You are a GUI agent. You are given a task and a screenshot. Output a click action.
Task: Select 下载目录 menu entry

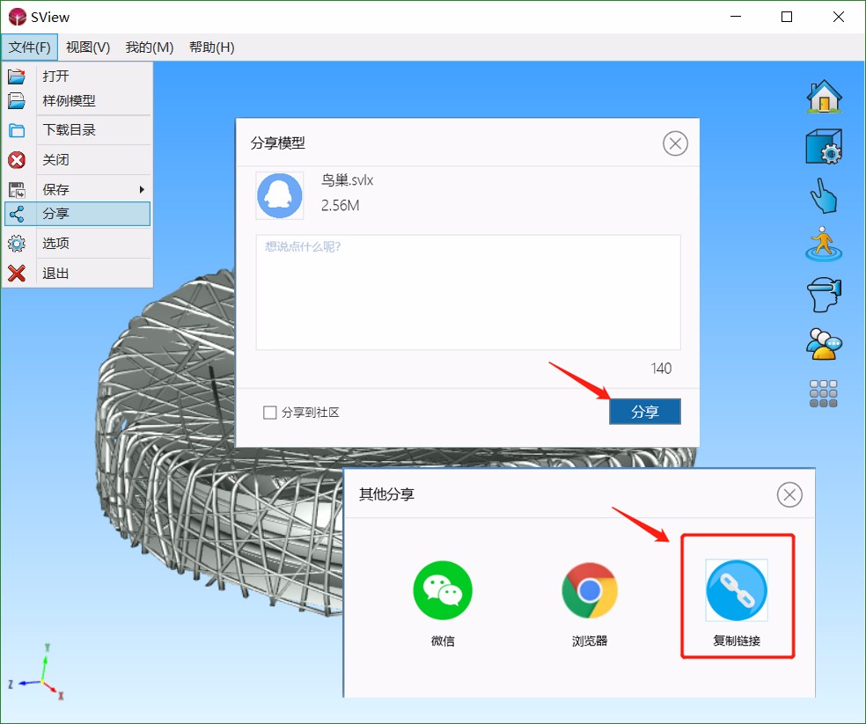tap(77, 130)
